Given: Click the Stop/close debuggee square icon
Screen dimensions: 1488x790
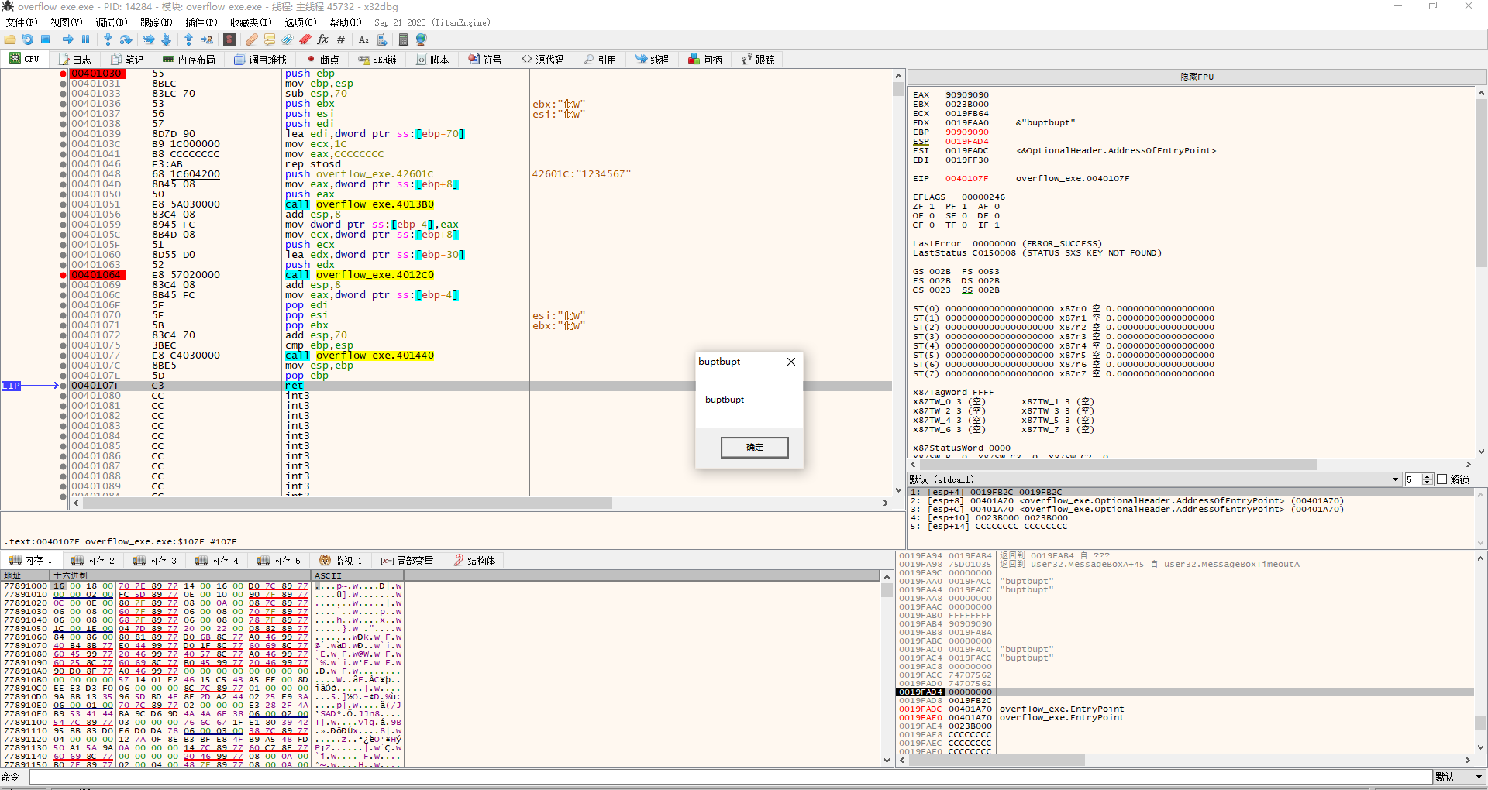Looking at the screenshot, I should point(46,39).
